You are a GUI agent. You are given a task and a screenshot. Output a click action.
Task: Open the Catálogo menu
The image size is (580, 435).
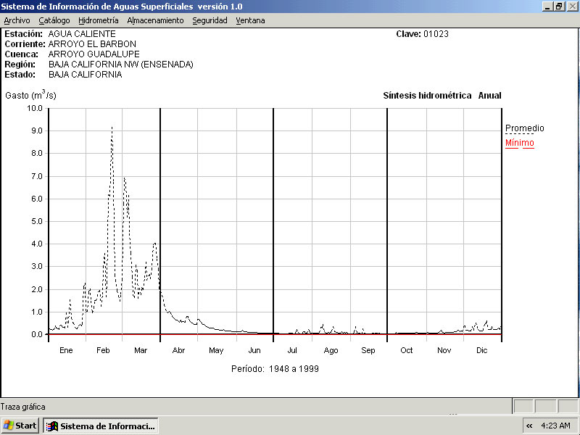pos(54,20)
